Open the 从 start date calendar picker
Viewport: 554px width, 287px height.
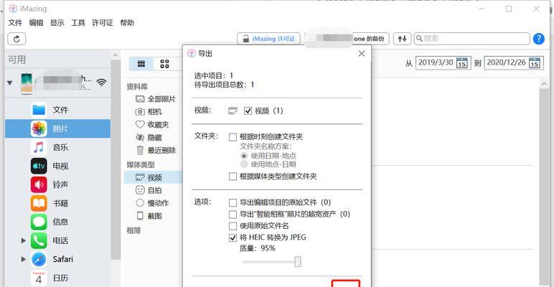461,63
